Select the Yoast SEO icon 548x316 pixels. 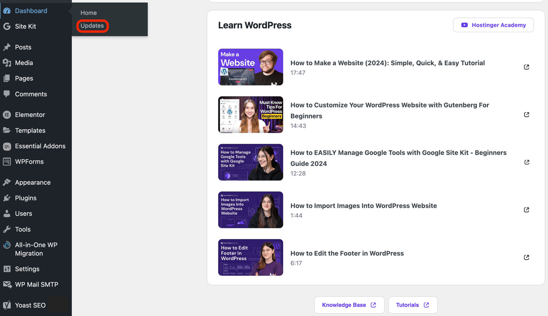7,305
